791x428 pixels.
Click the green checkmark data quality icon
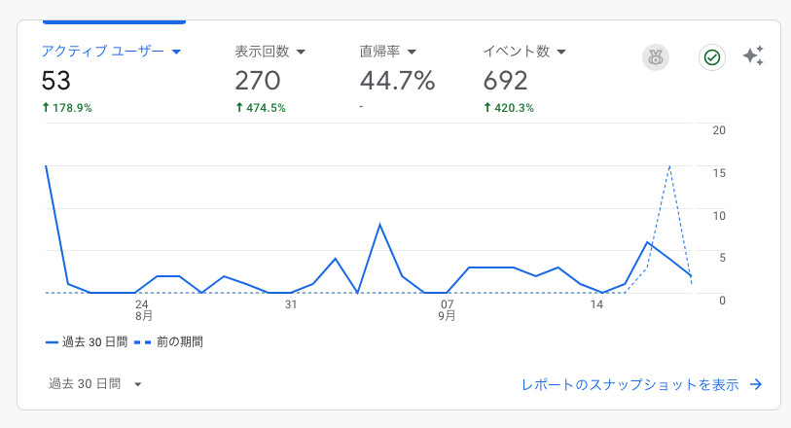712,57
